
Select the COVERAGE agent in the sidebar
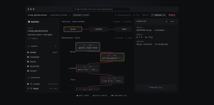[42, 57]
